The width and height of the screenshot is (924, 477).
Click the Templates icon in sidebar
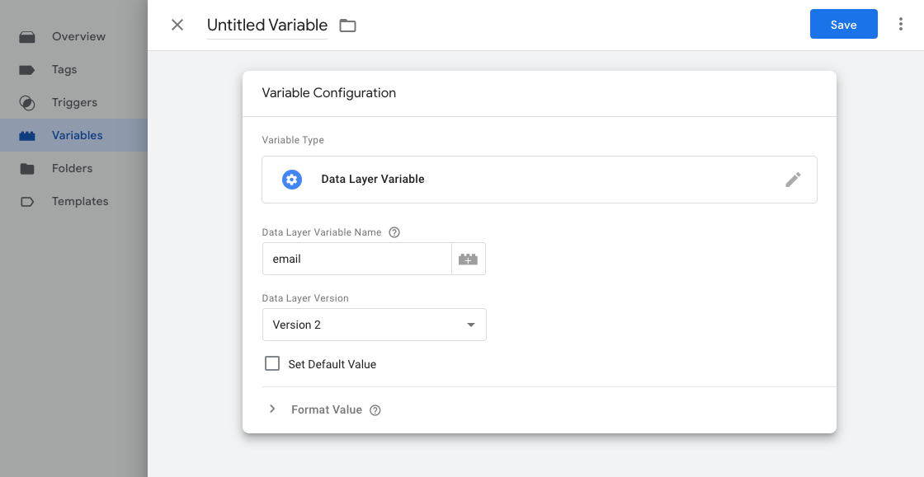27,201
